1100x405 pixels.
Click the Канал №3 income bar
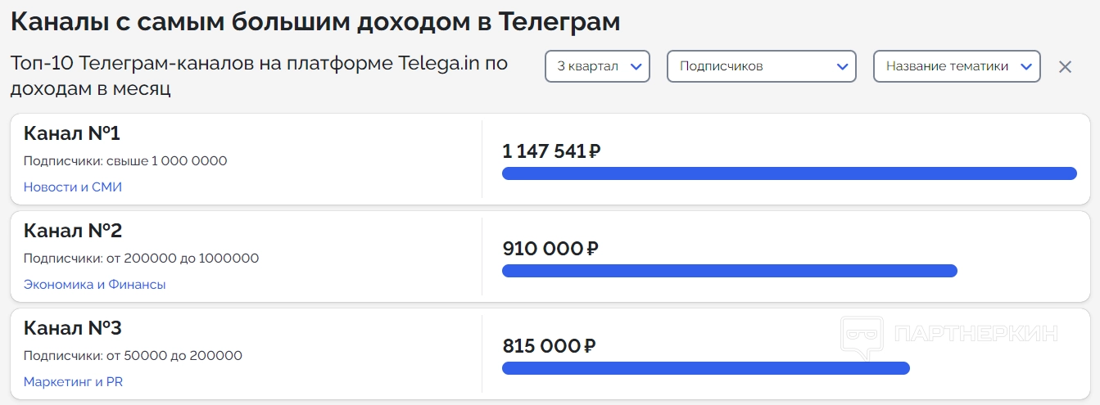tap(705, 368)
